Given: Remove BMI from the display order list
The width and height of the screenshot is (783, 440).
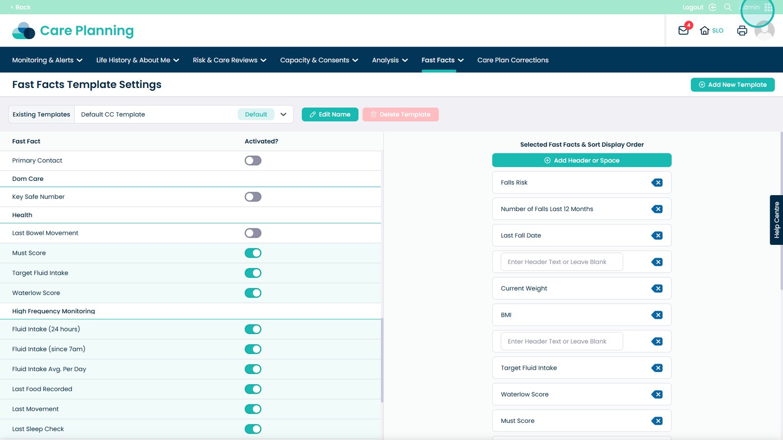Looking at the screenshot, I should pos(657,315).
